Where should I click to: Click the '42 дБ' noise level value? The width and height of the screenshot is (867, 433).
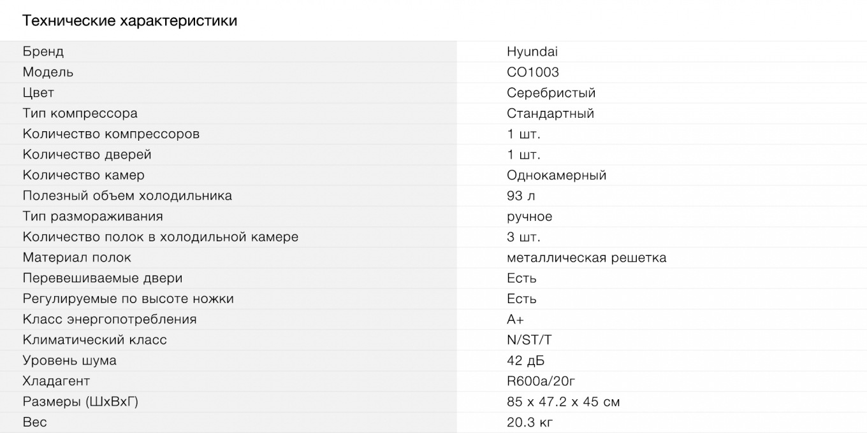point(526,360)
